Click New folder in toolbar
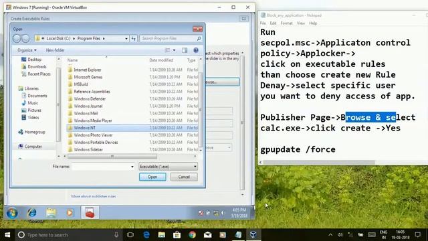The image size is (428, 241). click(x=55, y=50)
